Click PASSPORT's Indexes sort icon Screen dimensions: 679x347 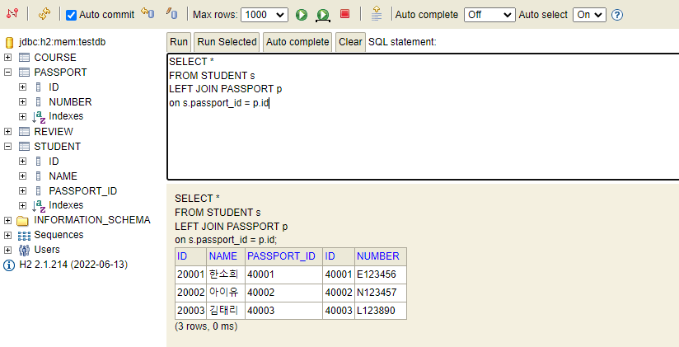[x=39, y=116]
